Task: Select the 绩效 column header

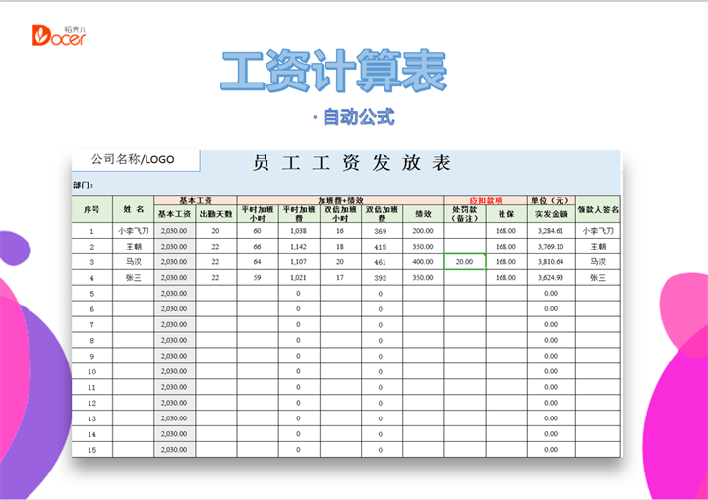Action: point(423,214)
